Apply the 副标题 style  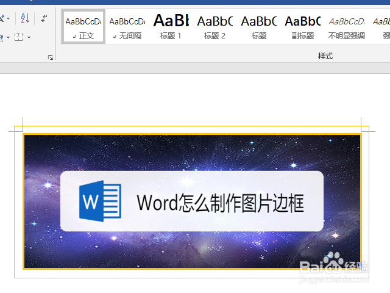(x=302, y=27)
